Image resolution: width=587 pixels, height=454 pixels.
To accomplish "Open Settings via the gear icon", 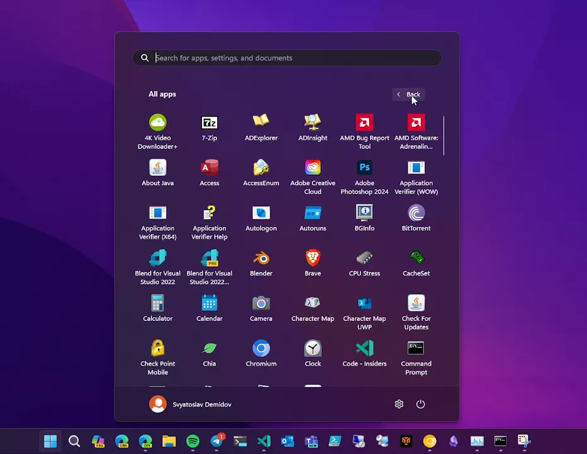I will [x=399, y=404].
